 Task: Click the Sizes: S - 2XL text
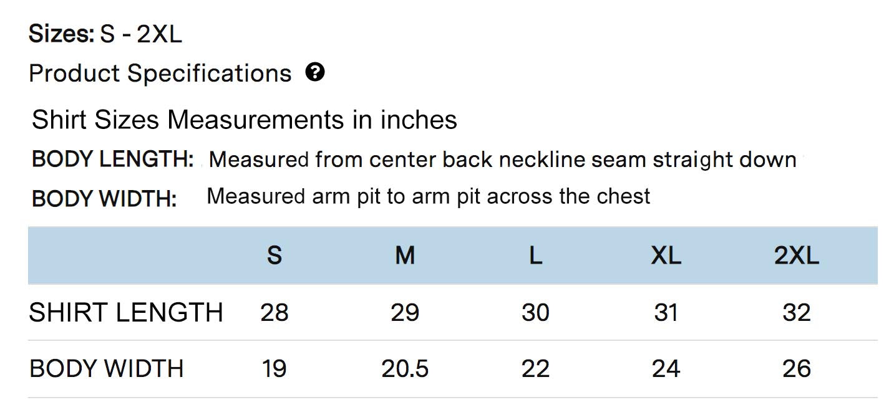[105, 34]
